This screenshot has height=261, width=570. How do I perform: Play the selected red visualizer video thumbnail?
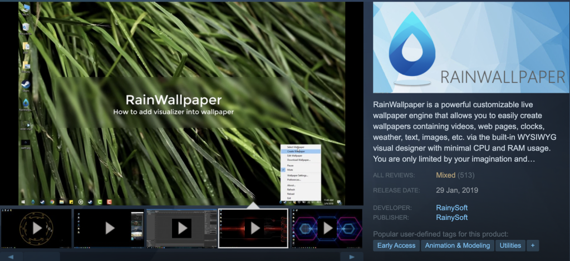click(253, 228)
